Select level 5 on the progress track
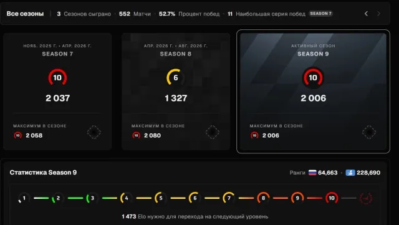The height and width of the screenshot is (225, 399). 161,198
